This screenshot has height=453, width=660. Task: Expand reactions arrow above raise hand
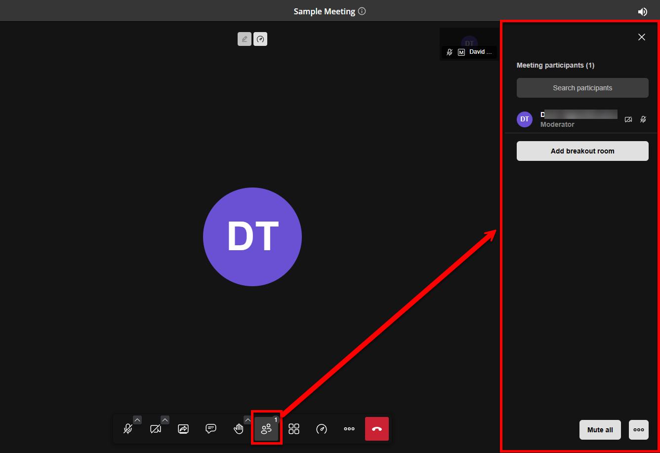click(x=247, y=420)
